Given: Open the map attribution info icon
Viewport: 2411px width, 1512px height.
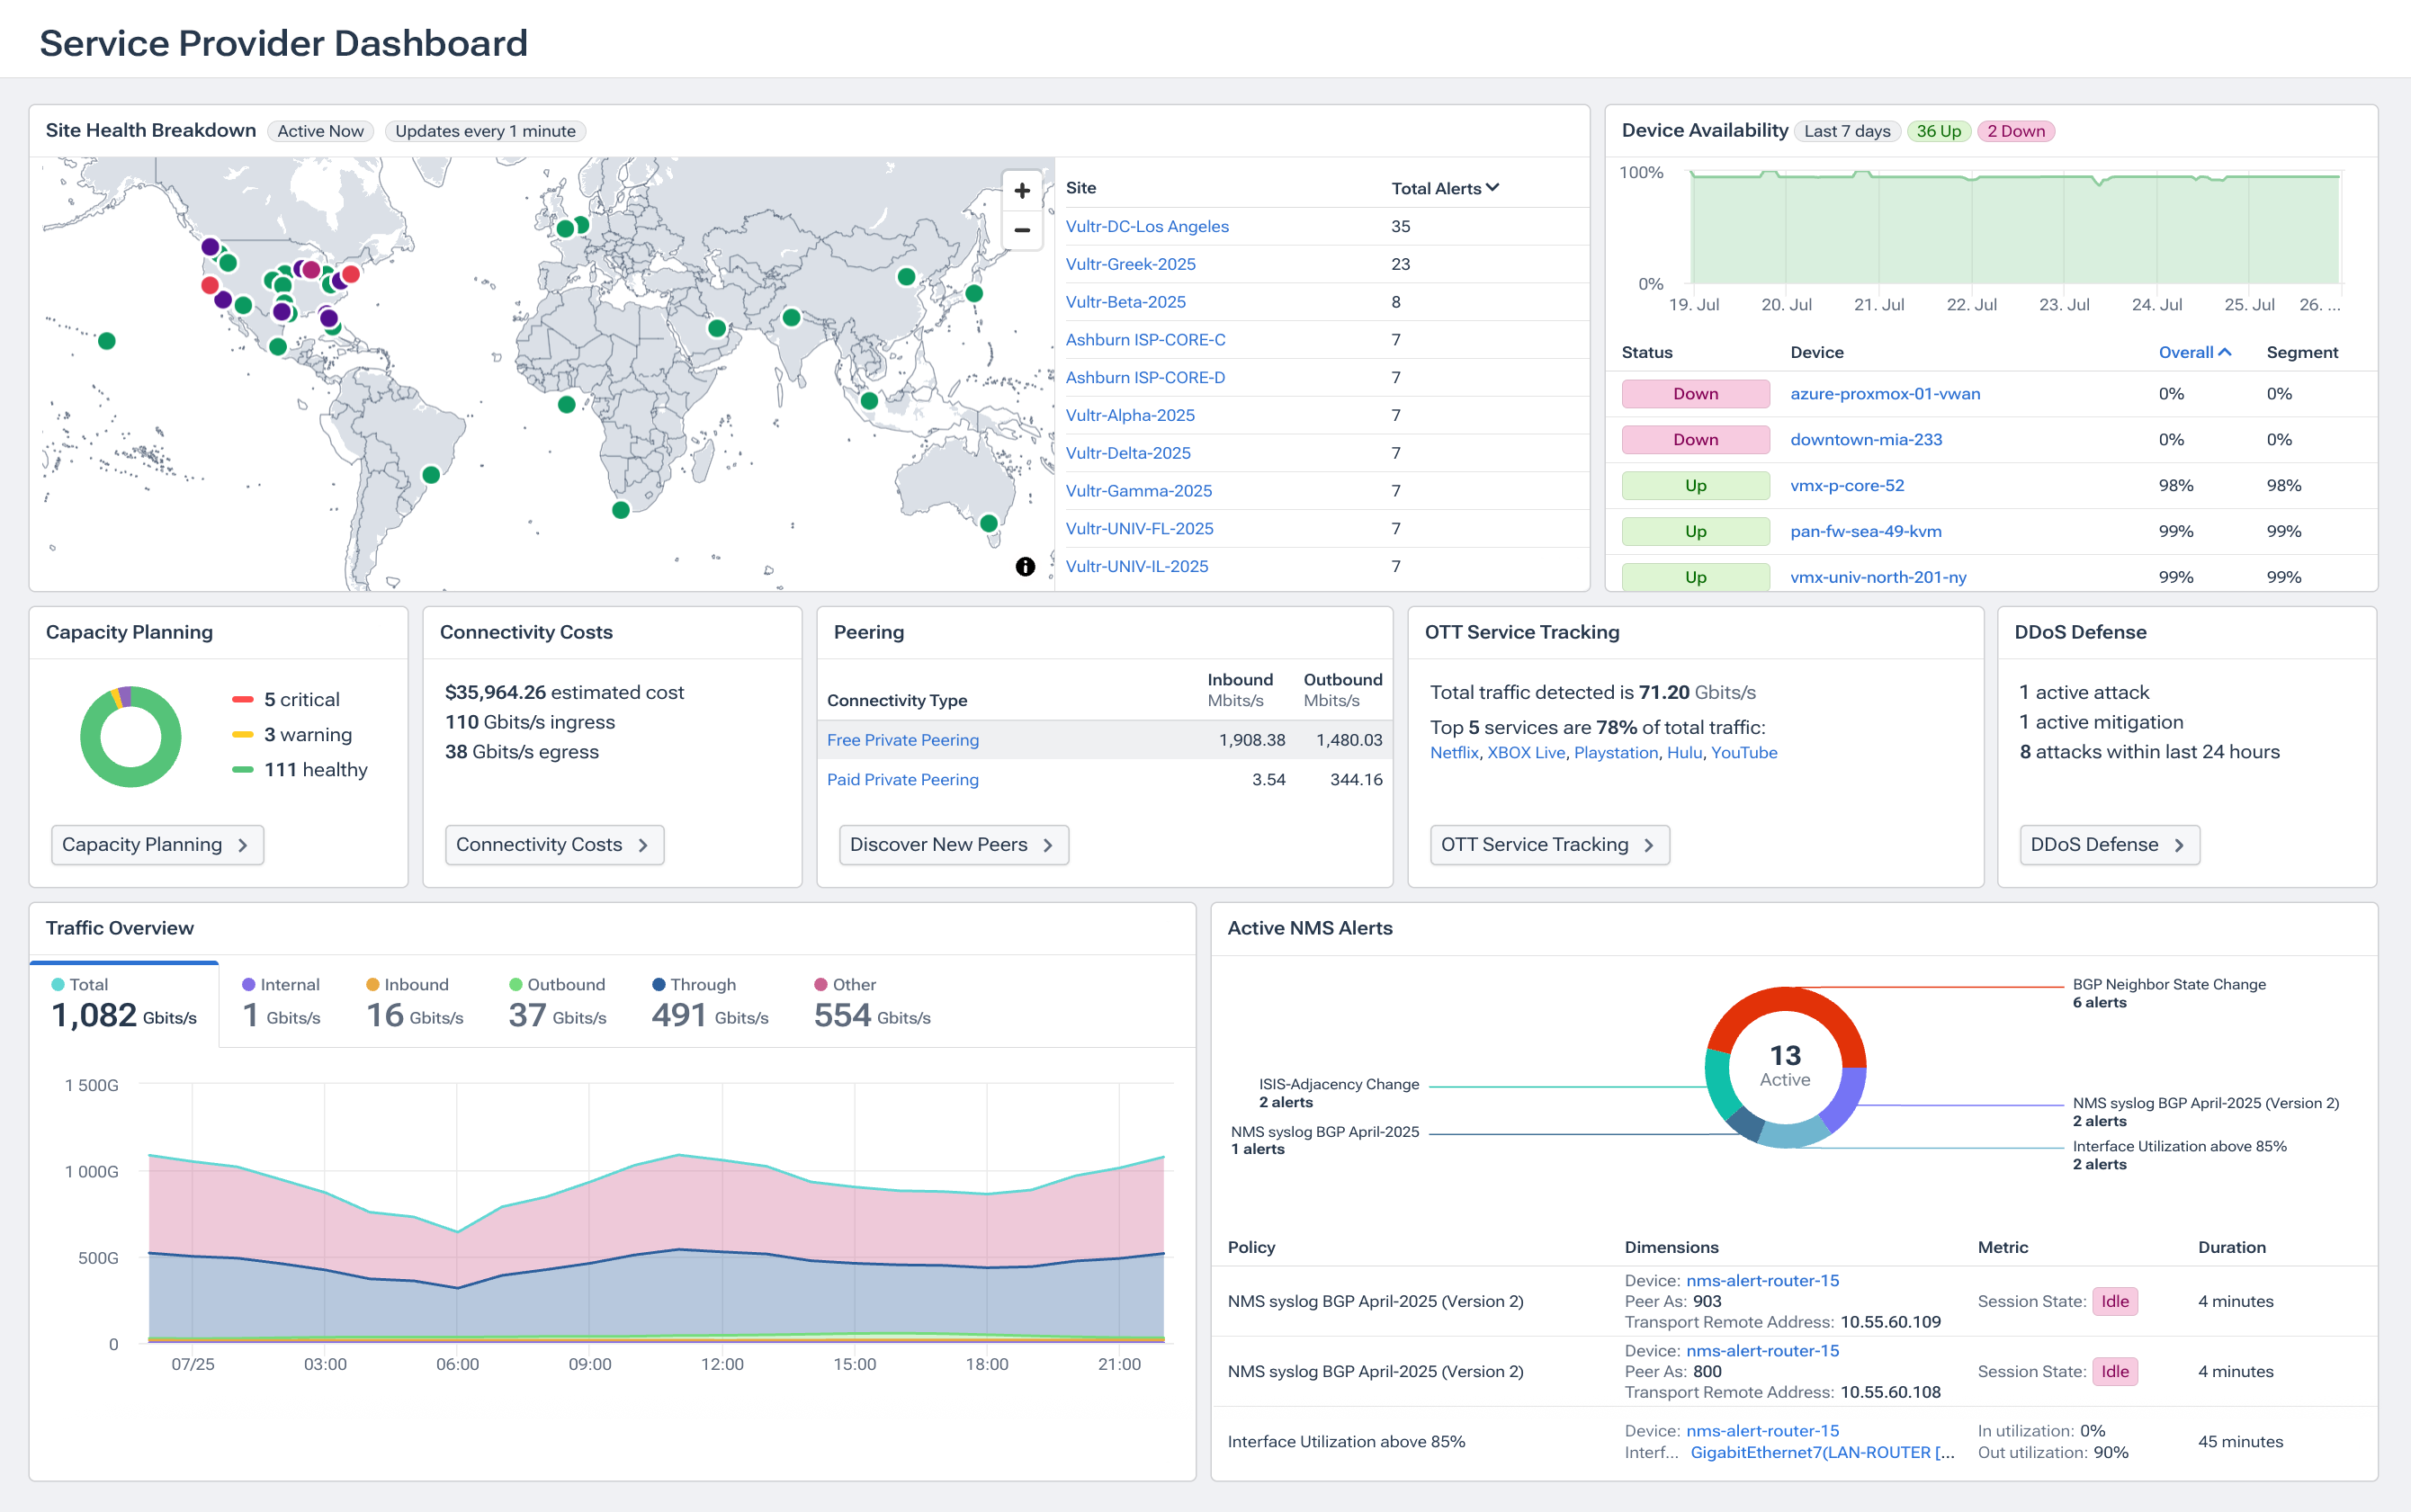Looking at the screenshot, I should 1025,565.
